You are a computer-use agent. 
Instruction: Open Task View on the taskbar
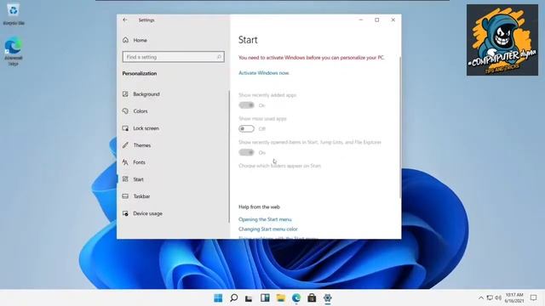(249, 298)
